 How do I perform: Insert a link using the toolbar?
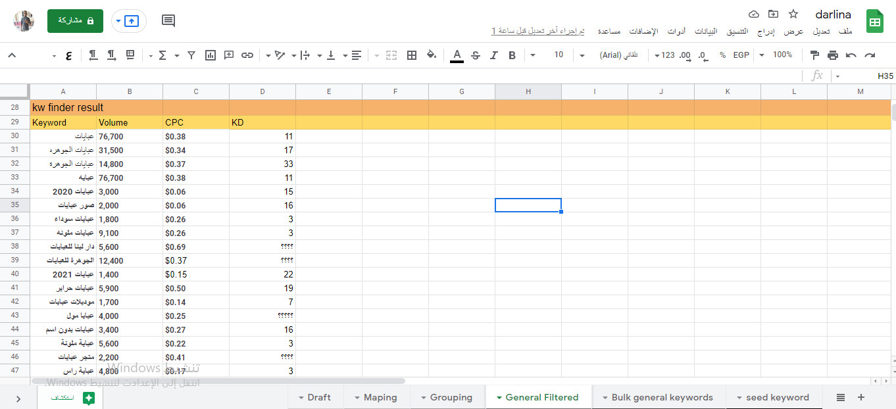click(x=247, y=55)
